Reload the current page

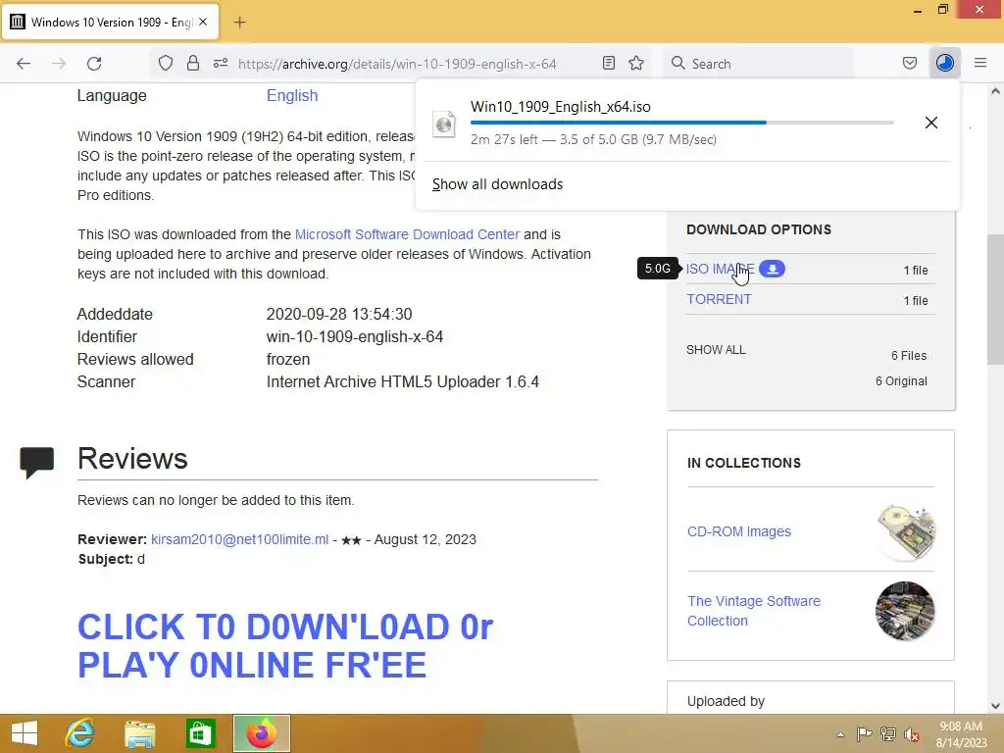94,64
